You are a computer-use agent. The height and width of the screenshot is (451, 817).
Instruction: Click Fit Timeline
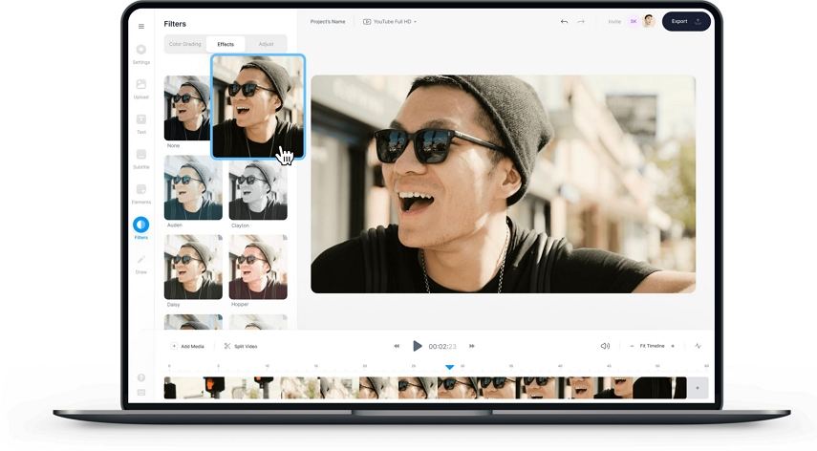click(x=652, y=346)
